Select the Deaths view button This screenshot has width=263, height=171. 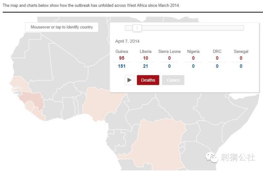pyautogui.click(x=148, y=80)
